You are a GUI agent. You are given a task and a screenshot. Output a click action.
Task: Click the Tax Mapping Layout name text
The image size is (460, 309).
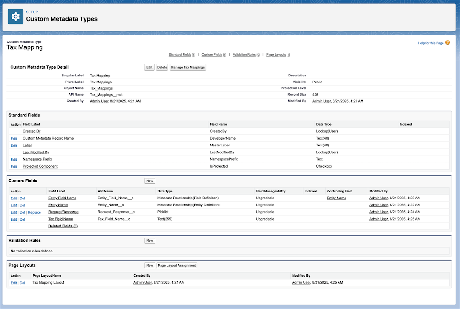tap(48, 283)
